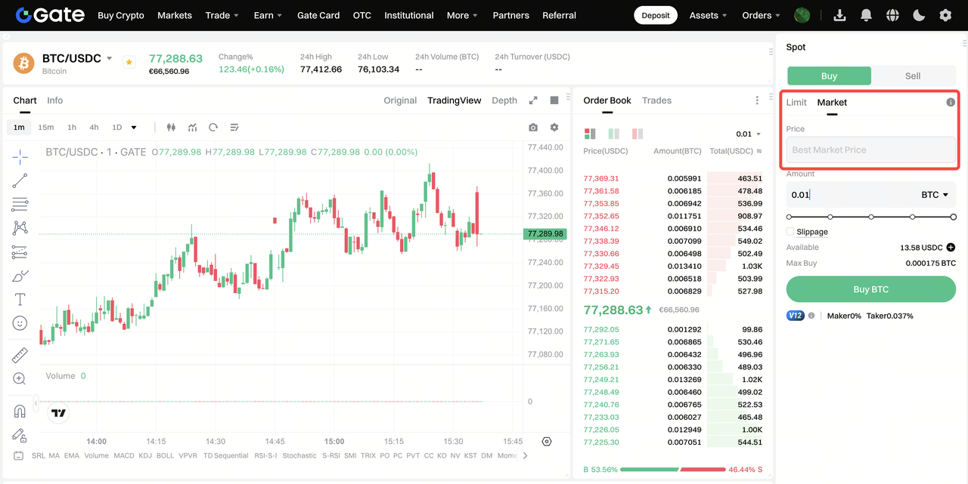
Task: Open the BTC amount unit dropdown
Action: (x=935, y=195)
